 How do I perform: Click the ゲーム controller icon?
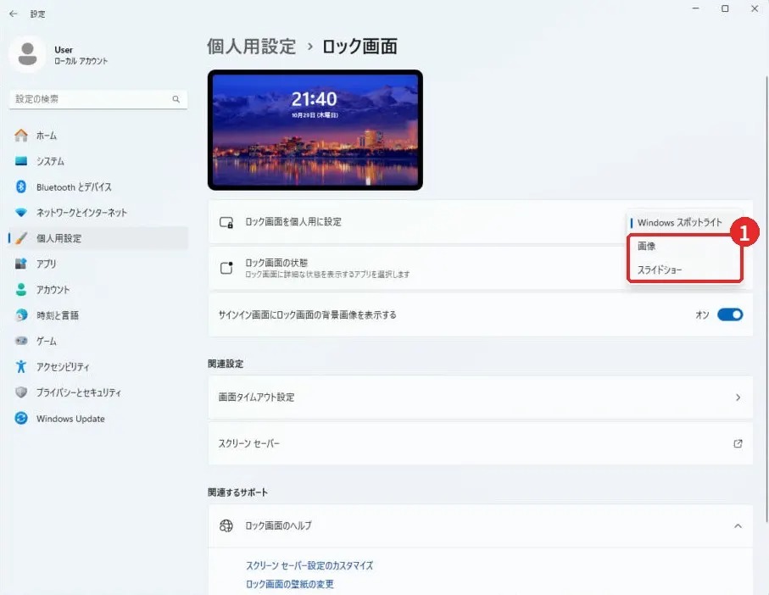click(x=21, y=341)
